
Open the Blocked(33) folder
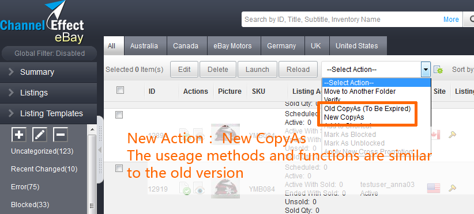tap(30, 205)
